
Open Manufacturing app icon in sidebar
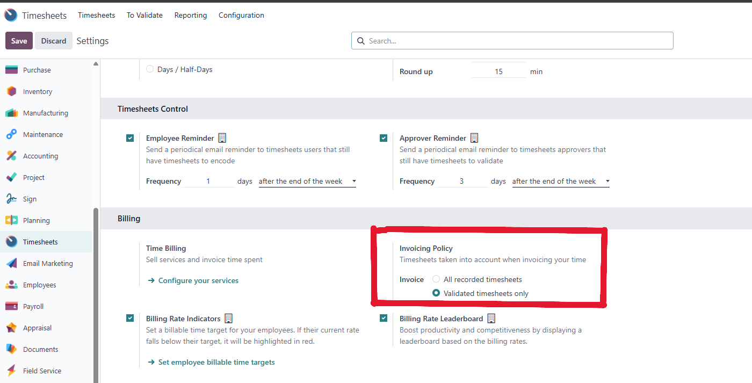point(11,113)
